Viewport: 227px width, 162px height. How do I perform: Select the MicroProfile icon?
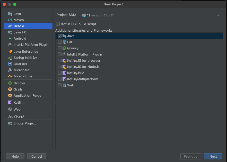[x=10, y=76]
